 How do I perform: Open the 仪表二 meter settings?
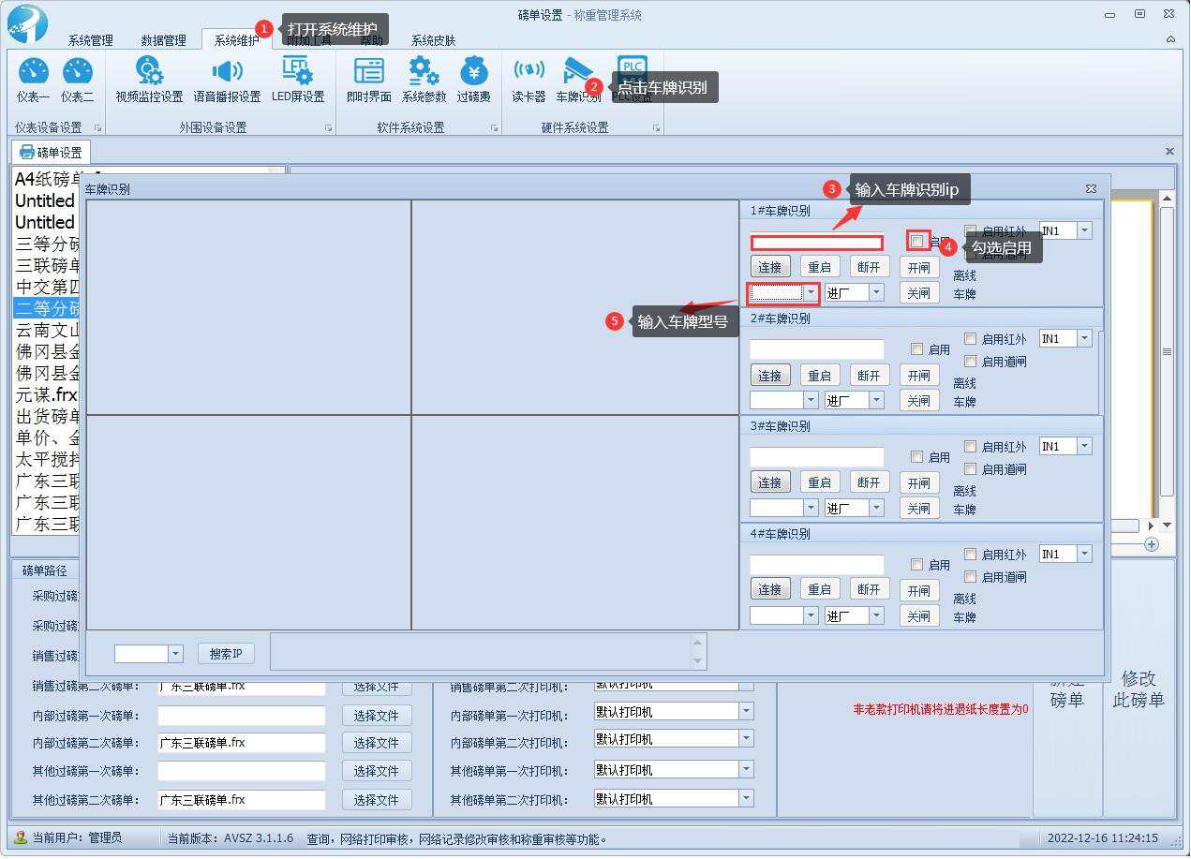(77, 80)
